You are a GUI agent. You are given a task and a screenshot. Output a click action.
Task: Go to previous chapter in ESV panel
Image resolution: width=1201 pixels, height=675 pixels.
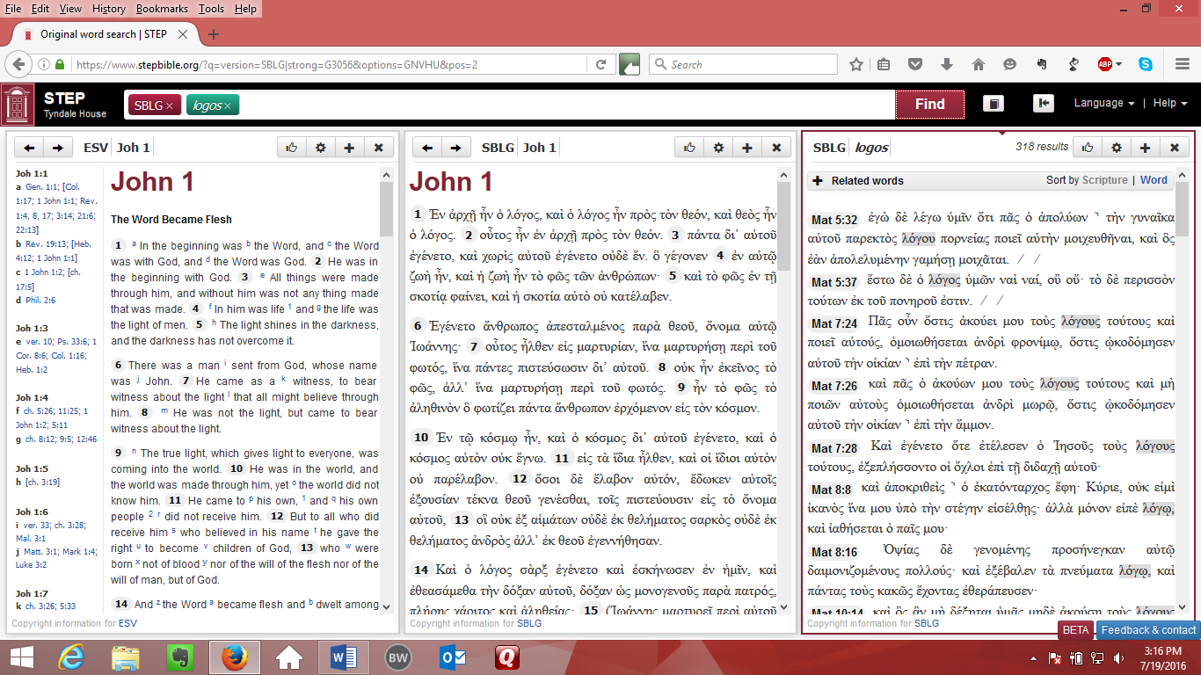[28, 148]
